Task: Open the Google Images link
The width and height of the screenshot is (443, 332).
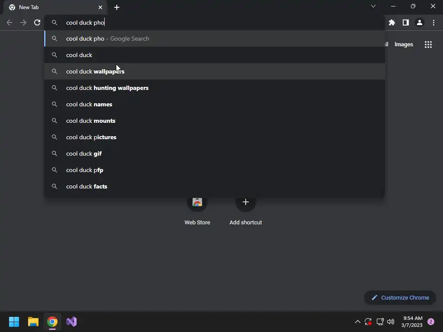Action: pos(404,45)
